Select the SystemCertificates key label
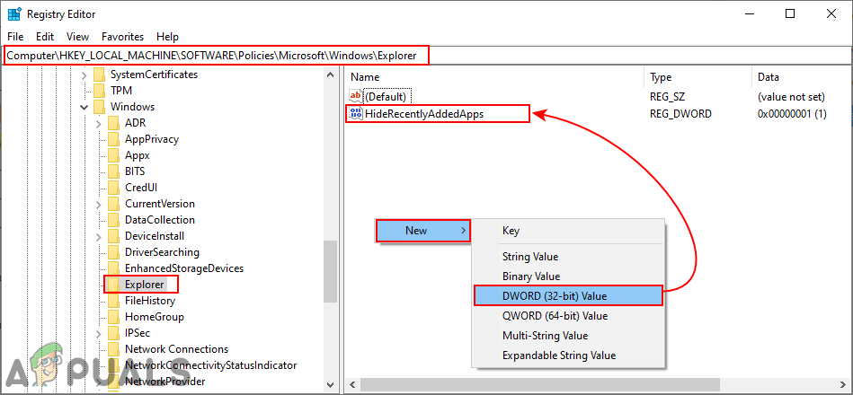Image resolution: width=853 pixels, height=395 pixels. coord(154,75)
